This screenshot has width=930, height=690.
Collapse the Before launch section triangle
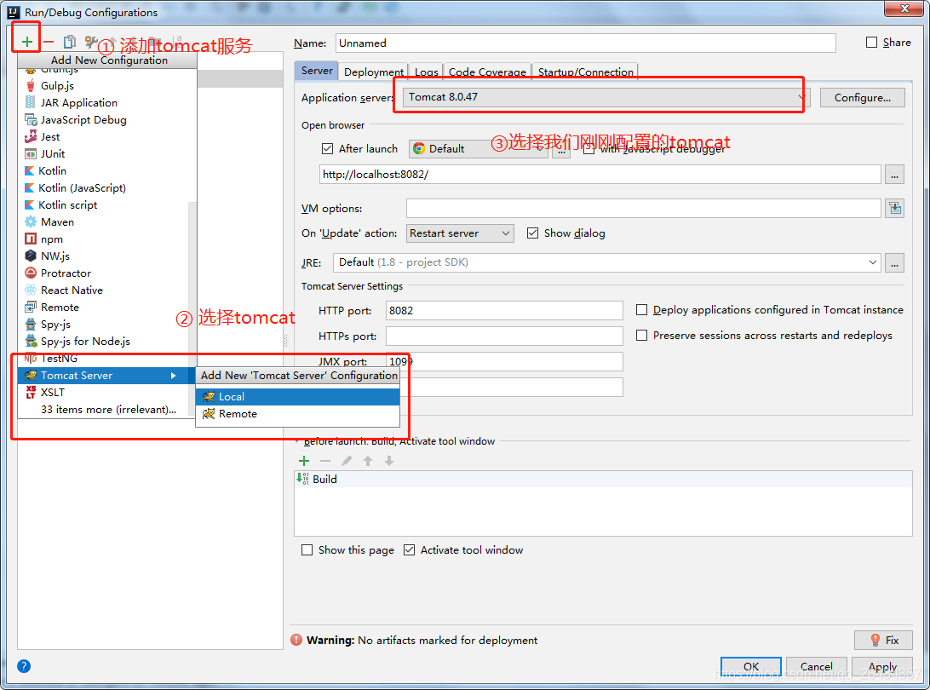pyautogui.click(x=297, y=441)
